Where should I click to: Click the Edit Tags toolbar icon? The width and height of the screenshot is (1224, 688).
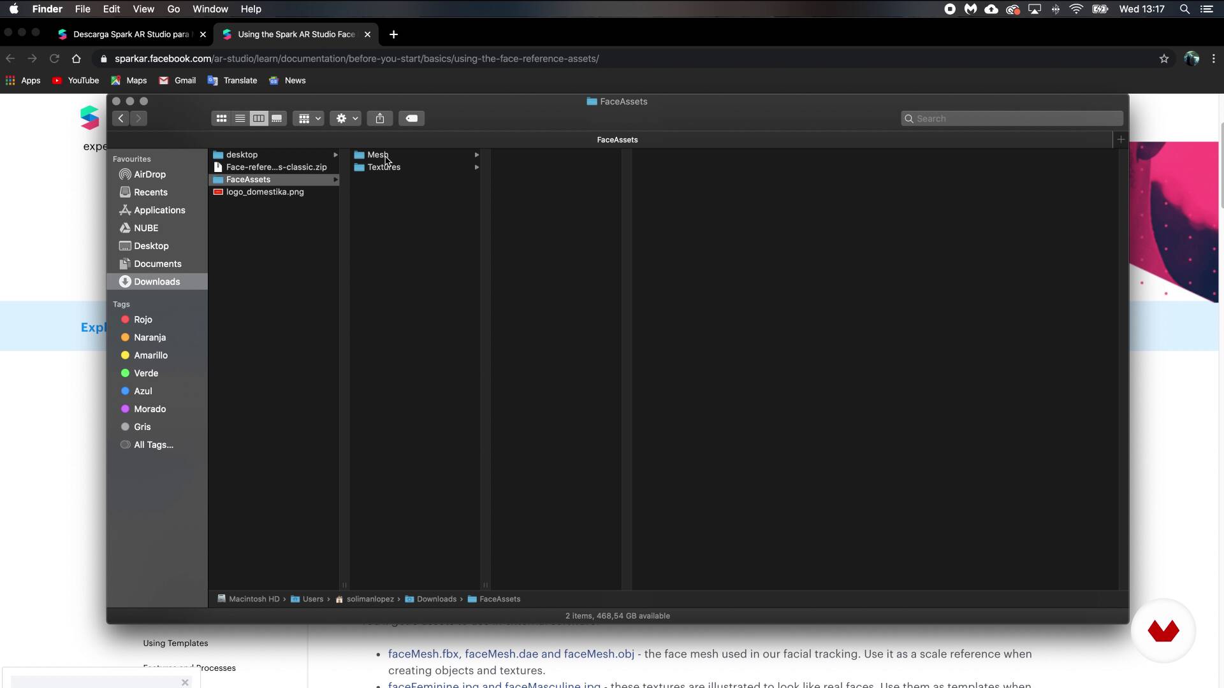[x=412, y=118]
